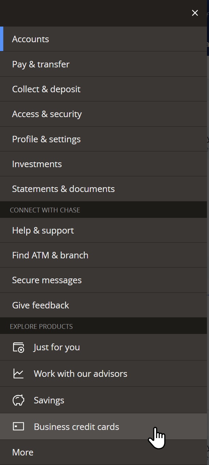Select Pay & transfer
Screen dimensions: 209x465
coord(41,64)
